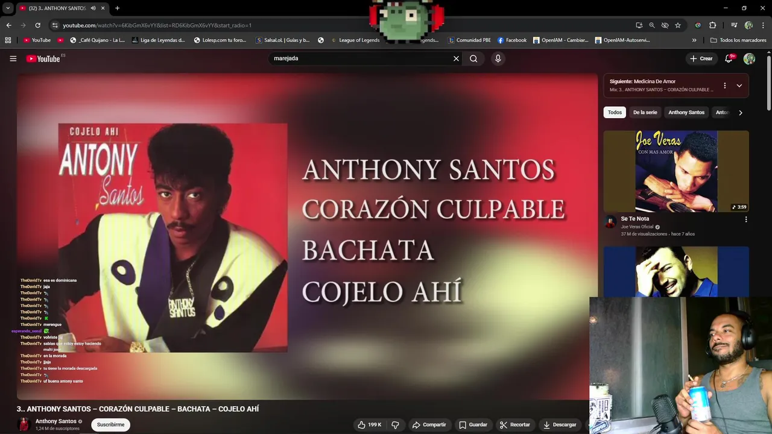Open the OpenIAM-Autoservi bookmark
Image resolution: width=772 pixels, height=434 pixels.
(622, 40)
